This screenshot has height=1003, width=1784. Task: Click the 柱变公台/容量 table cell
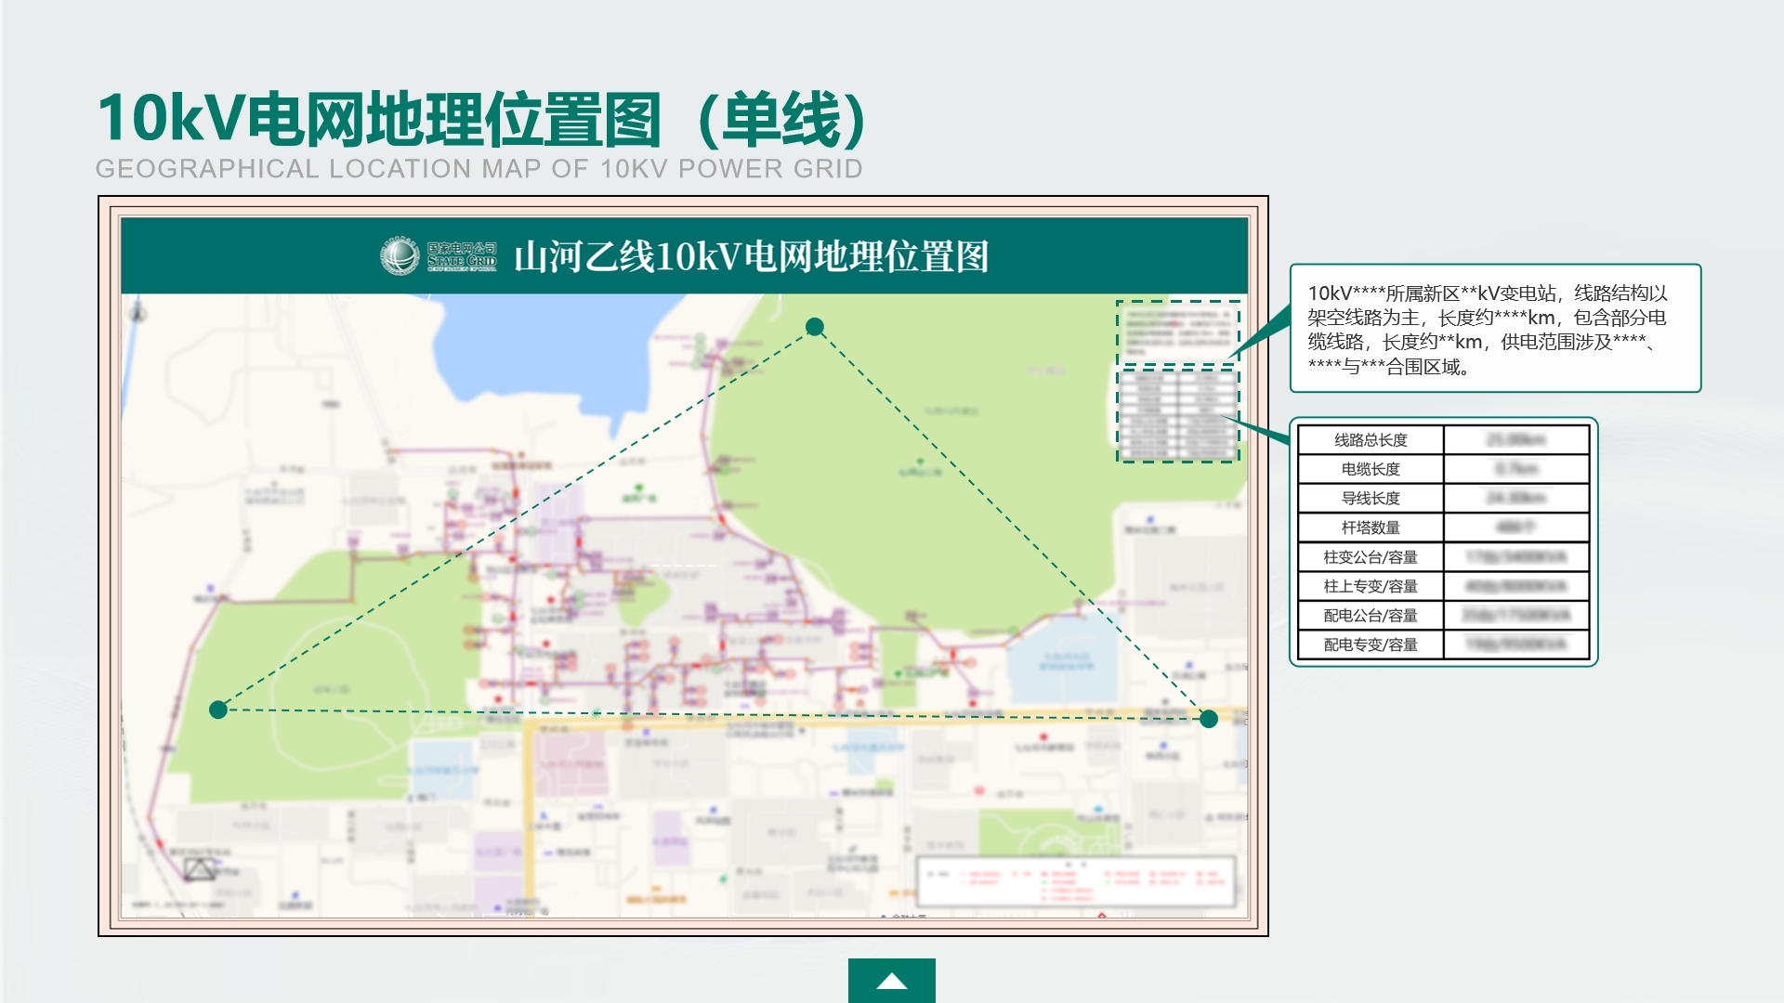[x=1371, y=557]
